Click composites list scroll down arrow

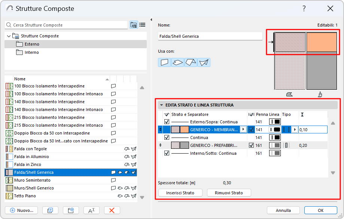click(142, 197)
